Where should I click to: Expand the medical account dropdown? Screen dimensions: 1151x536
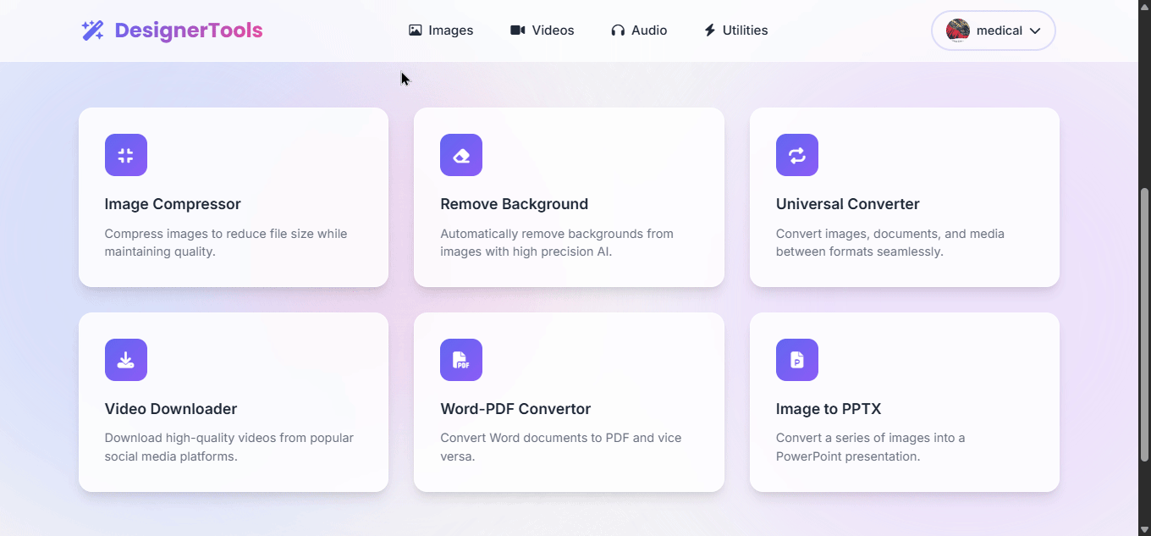(x=1034, y=30)
